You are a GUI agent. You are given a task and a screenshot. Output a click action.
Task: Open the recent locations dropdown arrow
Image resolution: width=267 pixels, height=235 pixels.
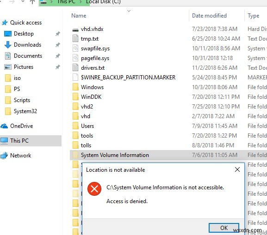click(23, 1)
